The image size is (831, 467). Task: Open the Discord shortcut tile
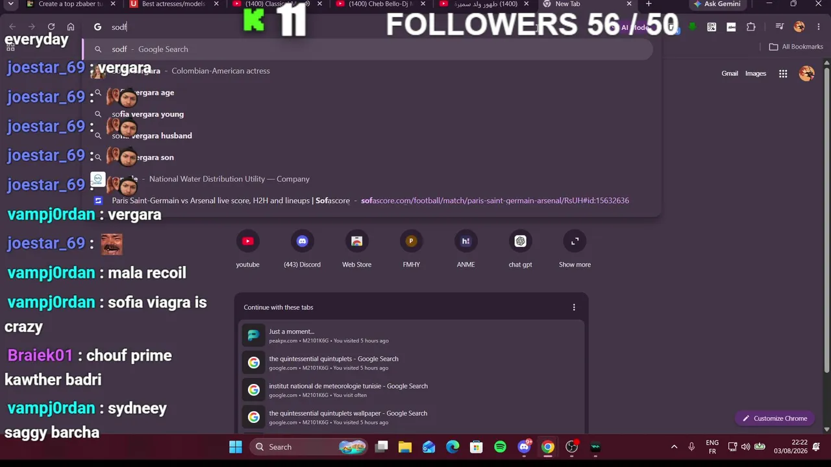click(302, 250)
